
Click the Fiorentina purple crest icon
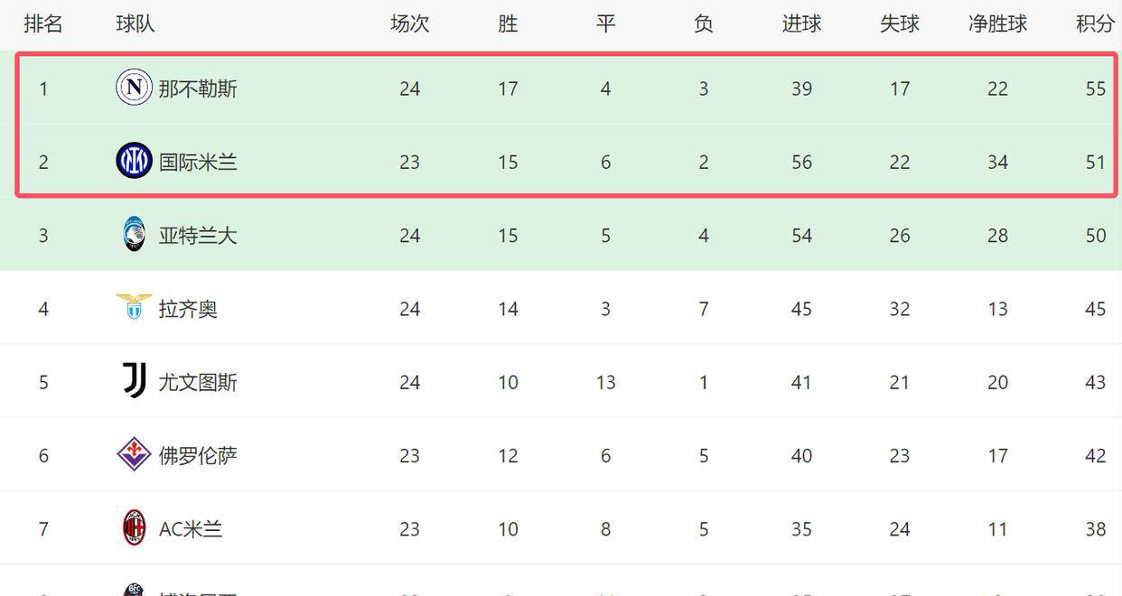tap(134, 454)
